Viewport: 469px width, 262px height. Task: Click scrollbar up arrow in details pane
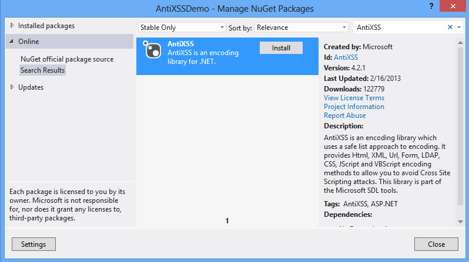point(460,43)
